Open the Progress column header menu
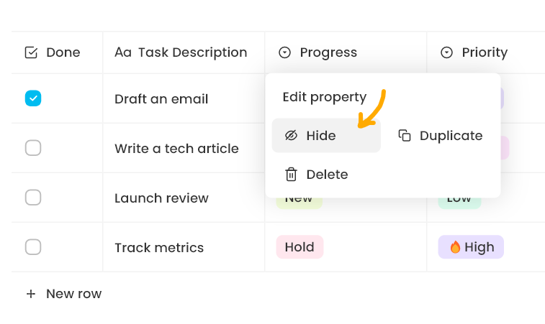Image resolution: width=545 pixels, height=324 pixels. (x=328, y=52)
